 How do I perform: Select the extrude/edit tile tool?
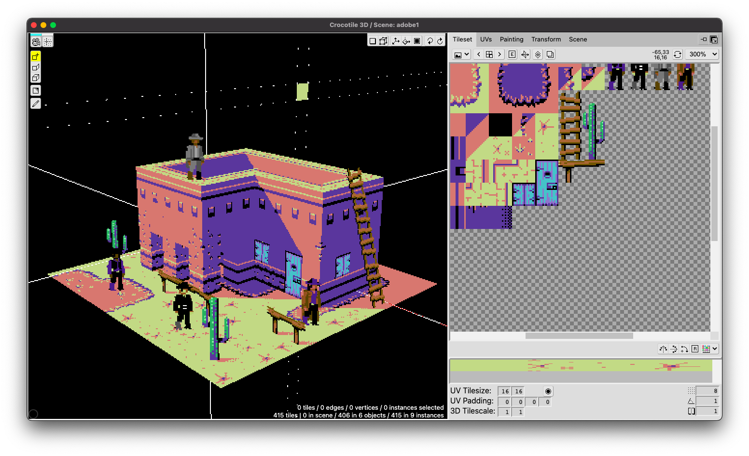36,67
